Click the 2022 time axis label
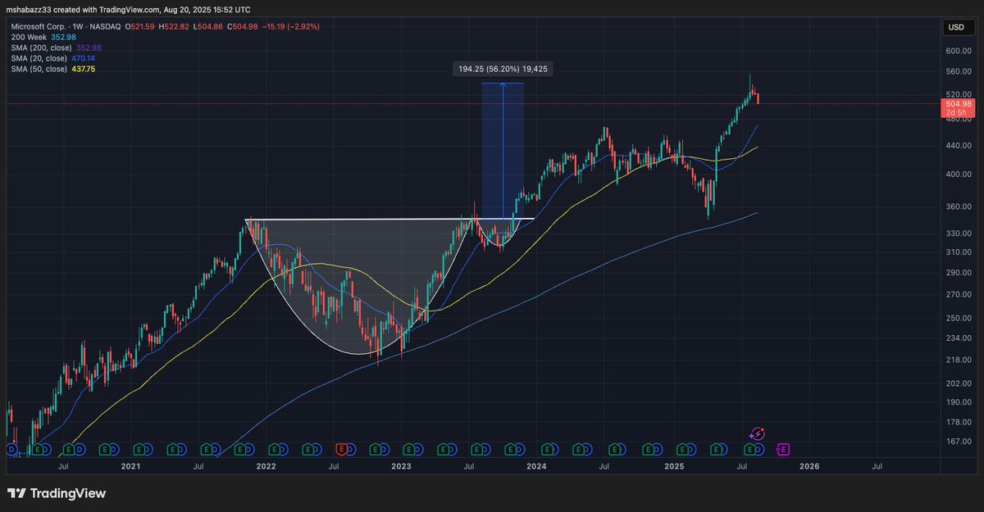Viewport: 984px width, 512px height. pos(266,466)
